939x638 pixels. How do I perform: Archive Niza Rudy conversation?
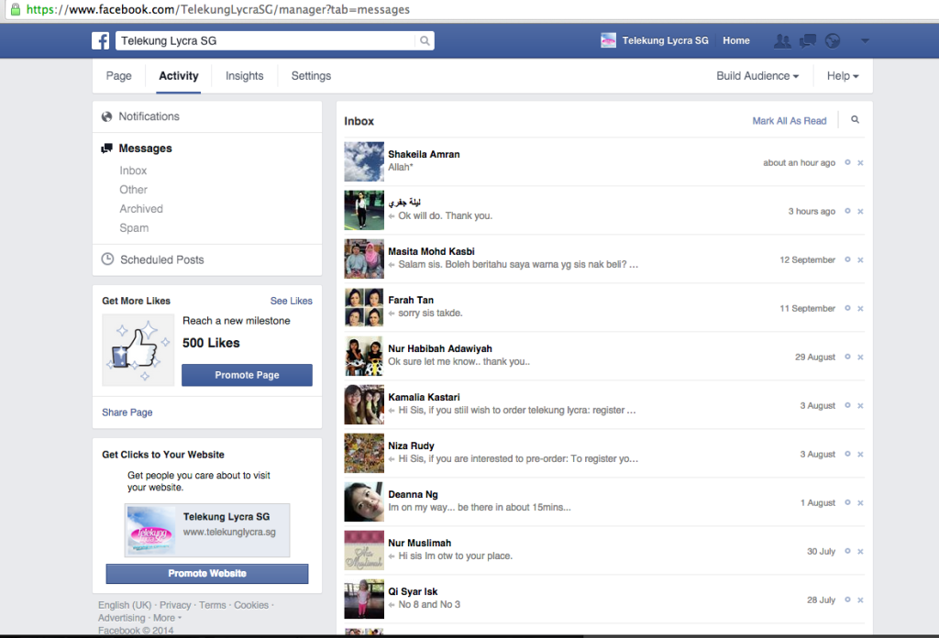(860, 455)
